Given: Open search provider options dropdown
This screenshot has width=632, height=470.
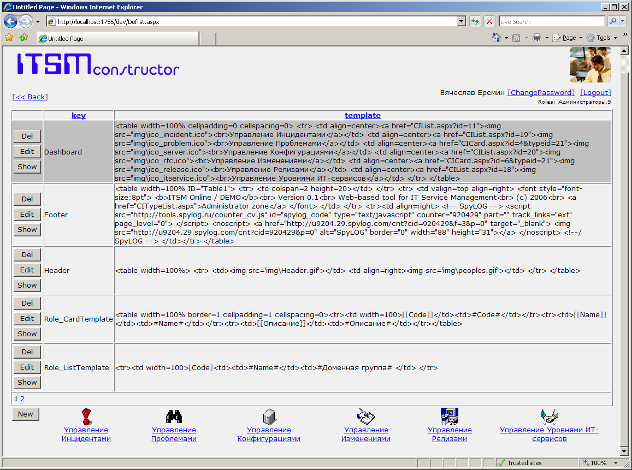Looking at the screenshot, I should (x=622, y=21).
